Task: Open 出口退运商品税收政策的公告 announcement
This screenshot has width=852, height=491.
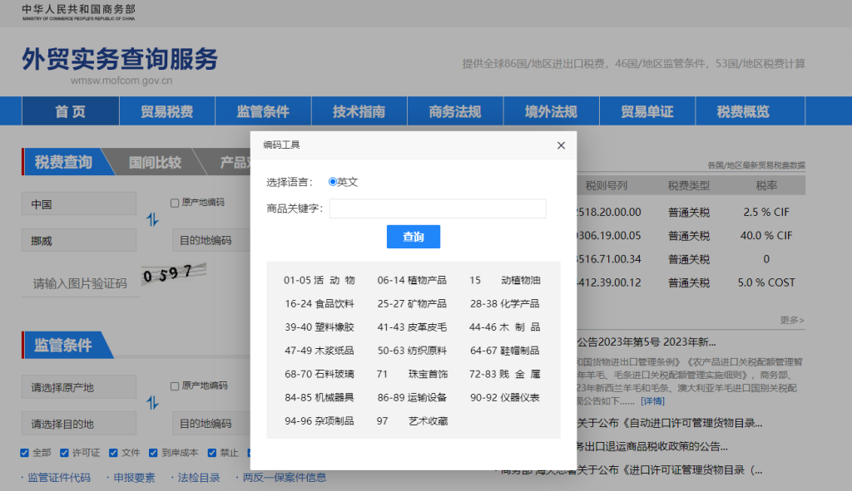Action: tap(652, 446)
